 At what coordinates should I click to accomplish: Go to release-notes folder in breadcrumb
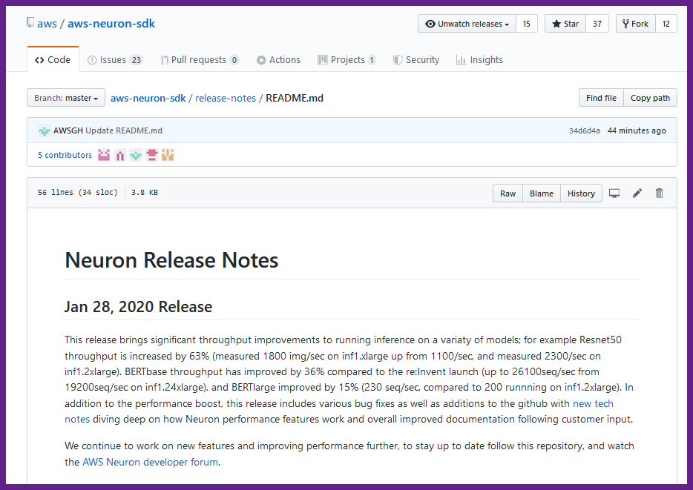click(226, 98)
